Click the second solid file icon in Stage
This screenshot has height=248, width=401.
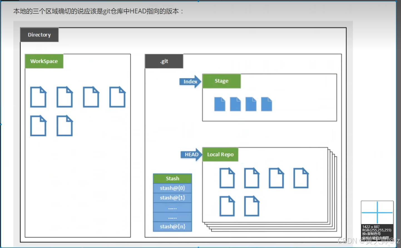point(235,104)
